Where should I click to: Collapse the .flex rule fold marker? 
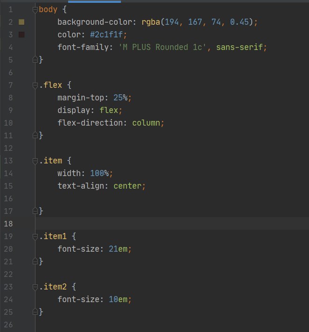click(35, 85)
